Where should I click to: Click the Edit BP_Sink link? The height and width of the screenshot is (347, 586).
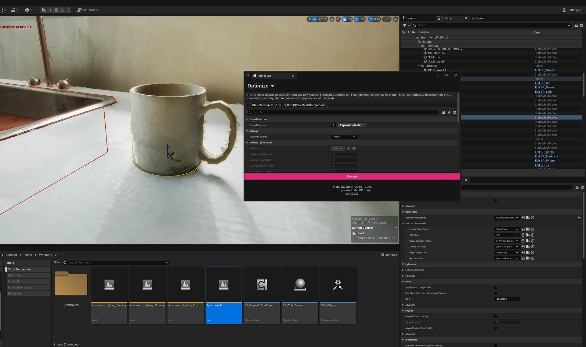tap(543, 92)
